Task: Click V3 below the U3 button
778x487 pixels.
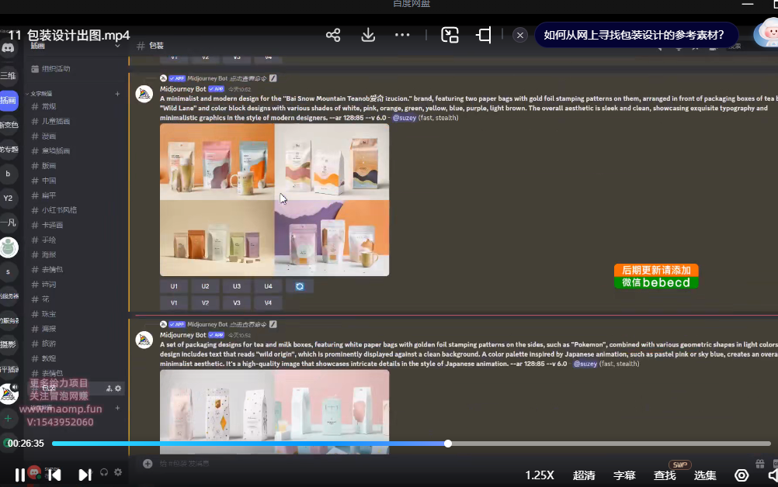Action: pos(237,302)
